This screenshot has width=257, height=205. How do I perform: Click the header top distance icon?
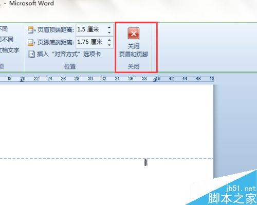point(31,30)
